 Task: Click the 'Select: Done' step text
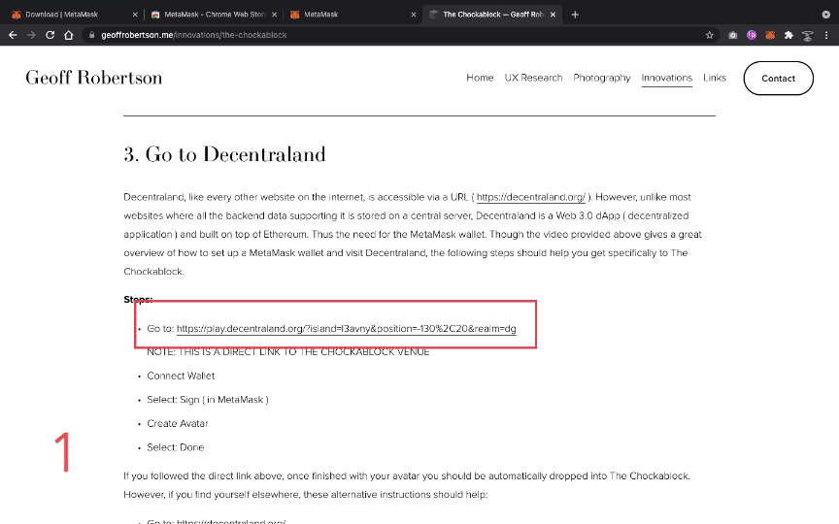click(176, 447)
